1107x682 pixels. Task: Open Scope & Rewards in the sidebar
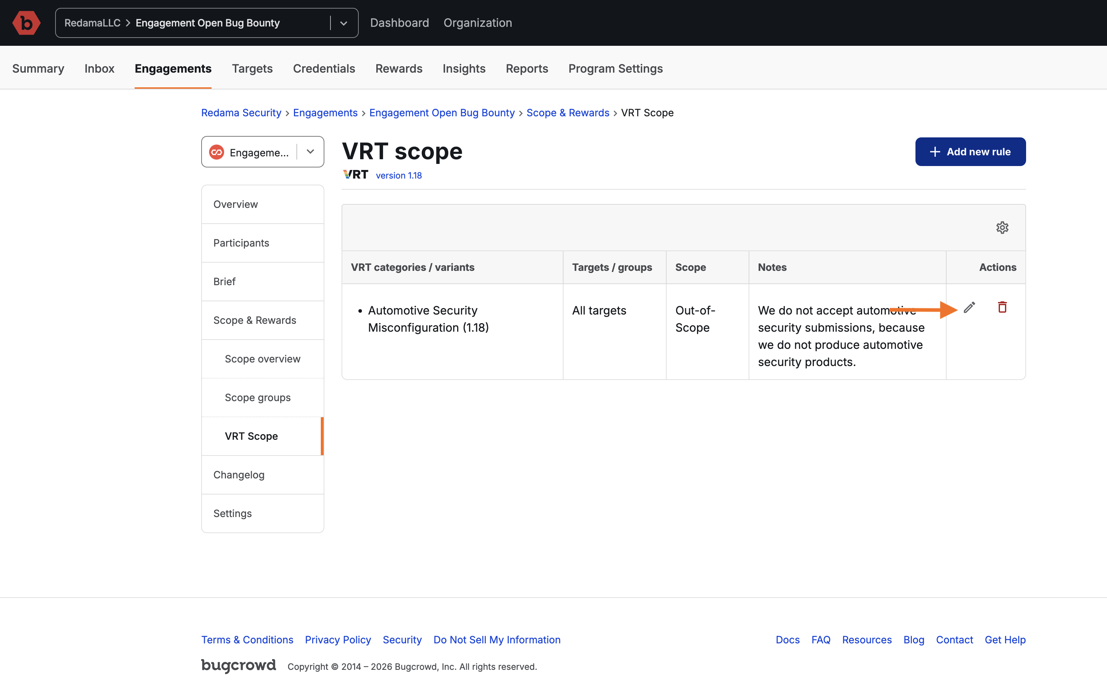pos(263,320)
